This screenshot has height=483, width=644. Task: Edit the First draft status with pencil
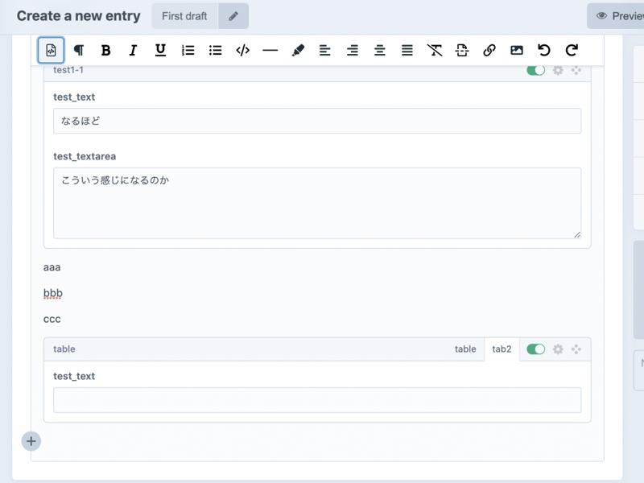tap(233, 16)
